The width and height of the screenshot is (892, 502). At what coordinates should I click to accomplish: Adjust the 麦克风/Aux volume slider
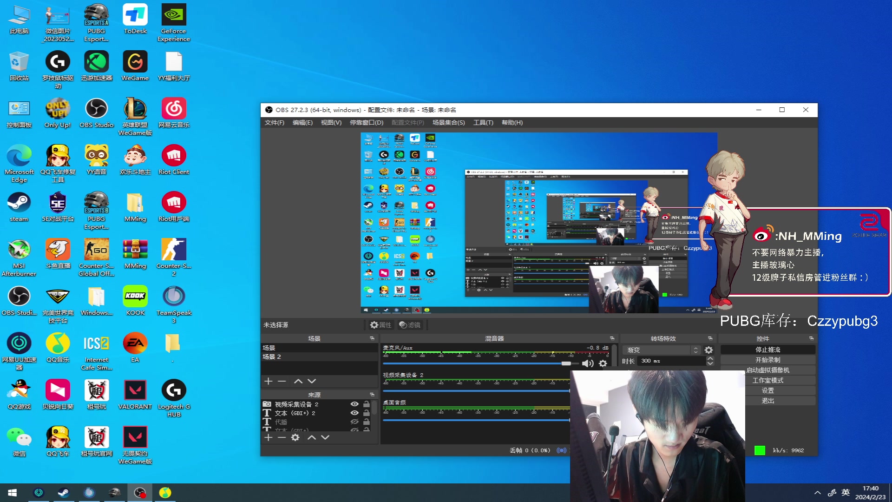coord(565,363)
